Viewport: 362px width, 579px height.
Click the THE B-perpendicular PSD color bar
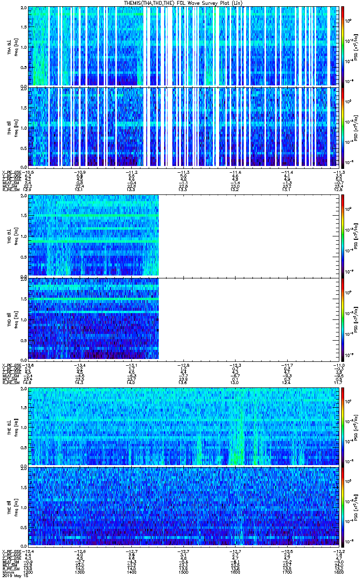[343, 427]
